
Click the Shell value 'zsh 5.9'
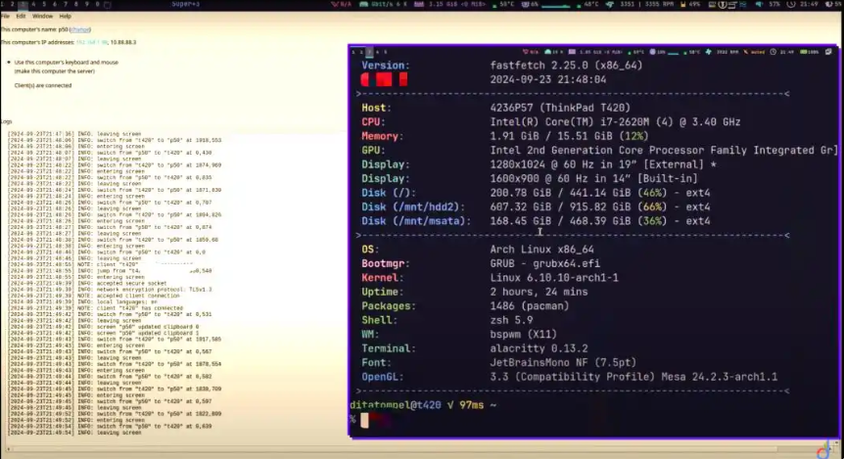[x=511, y=320]
